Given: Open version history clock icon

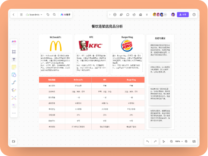Looking at the screenshot, I should click(134, 15).
